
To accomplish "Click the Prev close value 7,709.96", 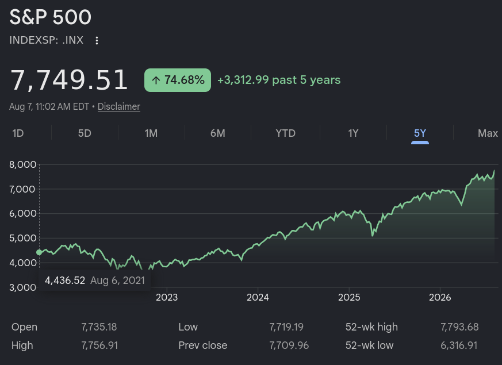I will pos(289,345).
